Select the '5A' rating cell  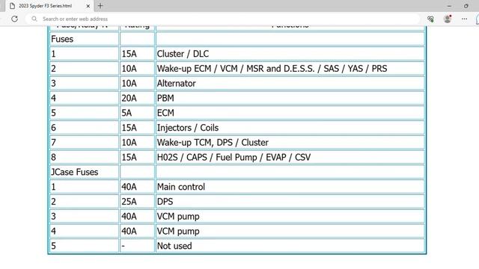point(137,113)
